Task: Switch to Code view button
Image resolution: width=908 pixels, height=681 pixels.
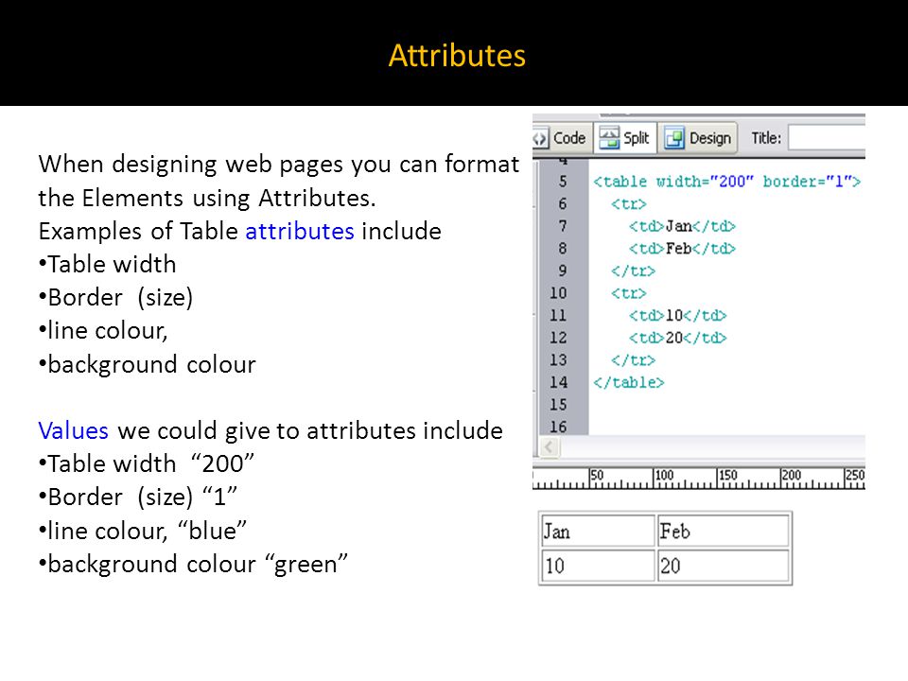Action: point(561,138)
